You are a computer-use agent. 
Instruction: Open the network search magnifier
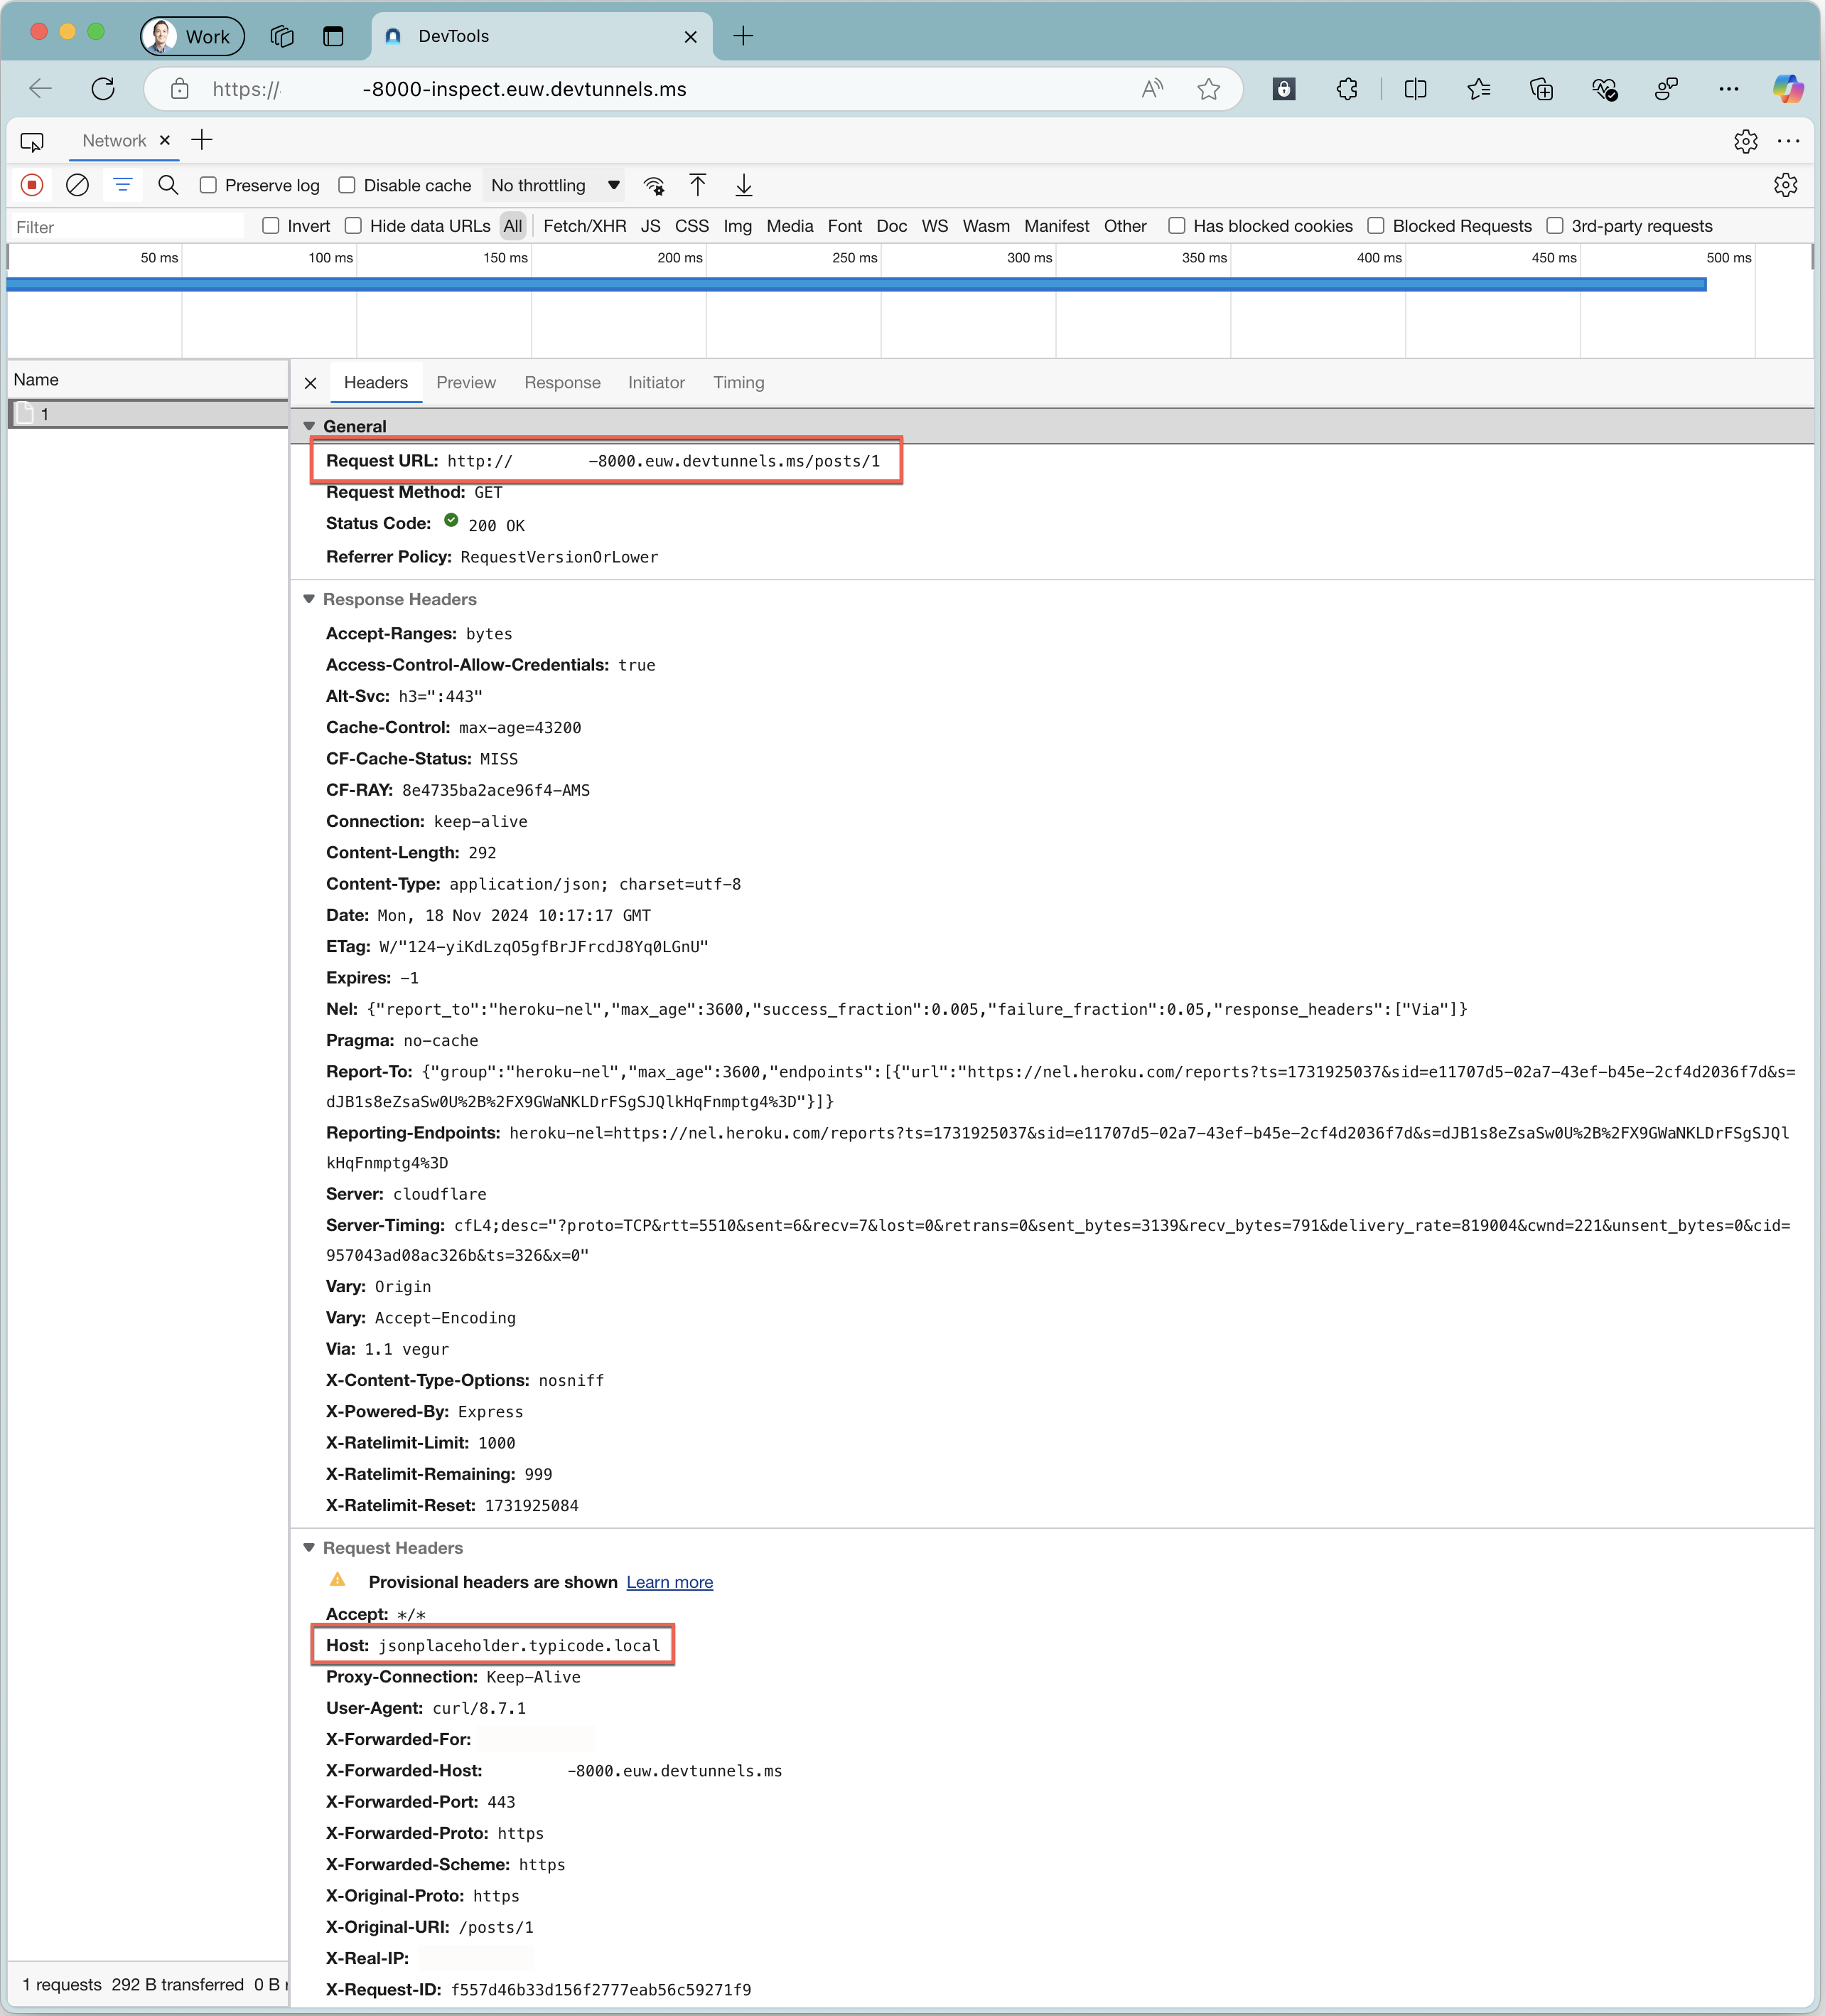168,185
